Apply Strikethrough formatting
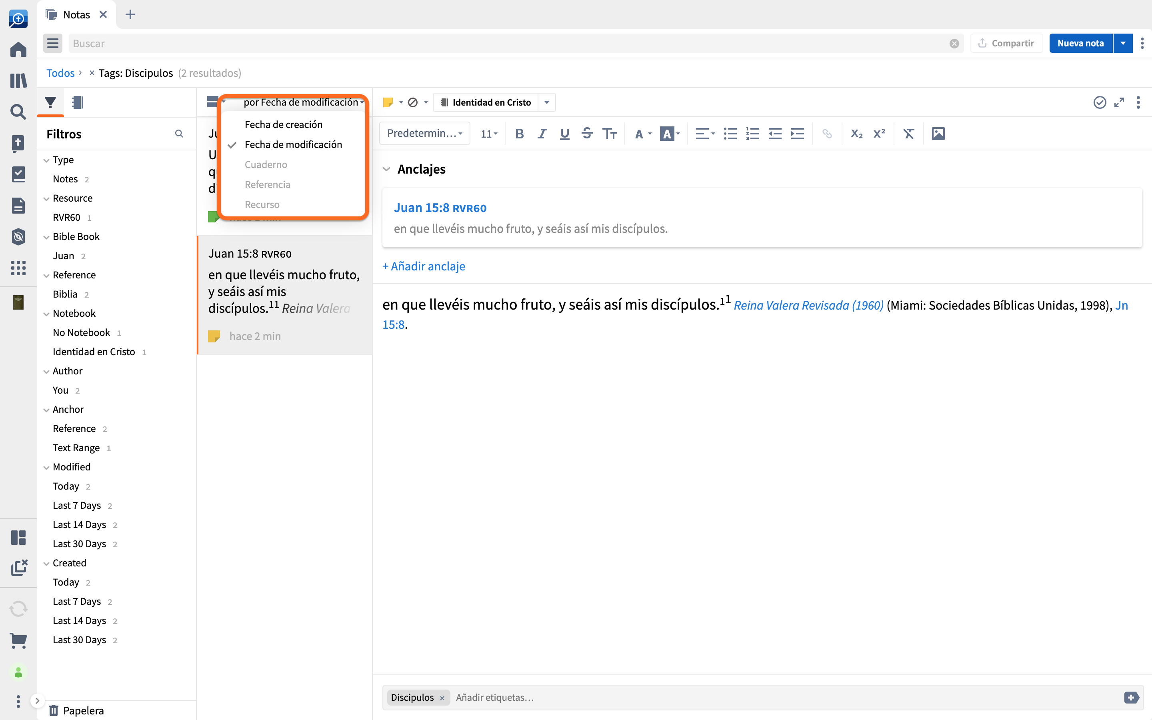This screenshot has width=1152, height=720. point(586,134)
